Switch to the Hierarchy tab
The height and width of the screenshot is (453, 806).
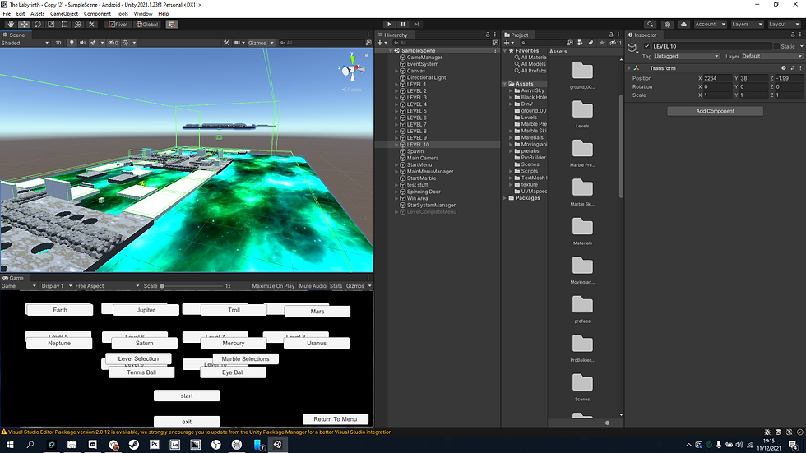(392, 35)
